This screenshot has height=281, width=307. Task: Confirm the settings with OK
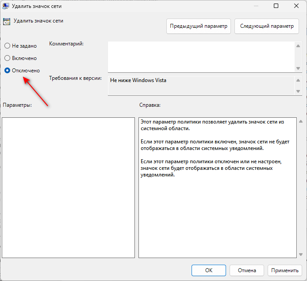(209, 270)
